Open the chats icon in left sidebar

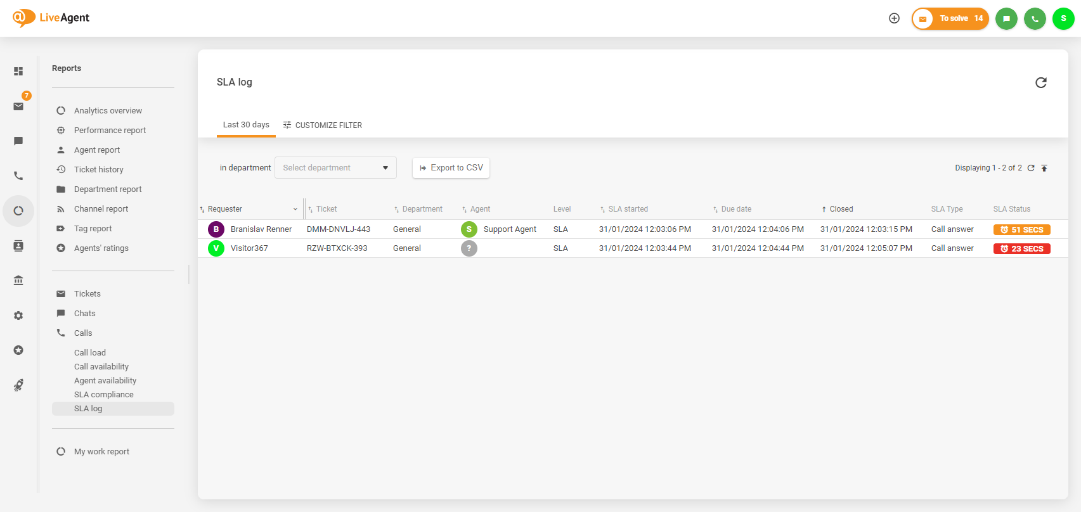coord(18,141)
